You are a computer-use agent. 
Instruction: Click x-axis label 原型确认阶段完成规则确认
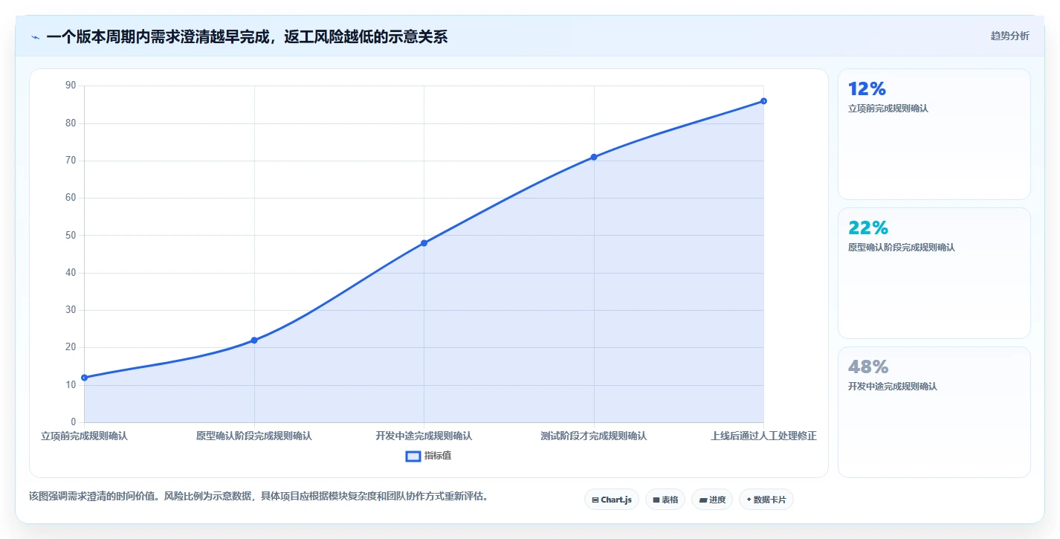click(254, 436)
